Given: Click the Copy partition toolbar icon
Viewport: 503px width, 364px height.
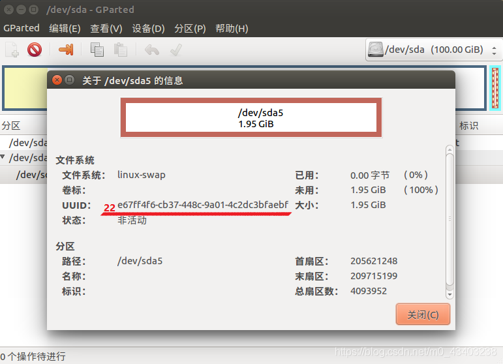Looking at the screenshot, I should [97, 50].
